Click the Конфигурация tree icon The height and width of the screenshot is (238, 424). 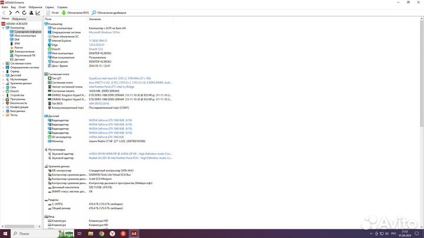[x=8, y=107]
